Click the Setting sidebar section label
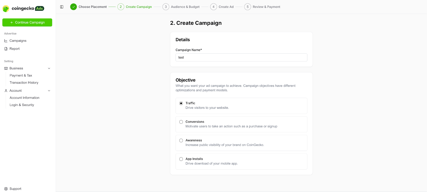 [x=9, y=61]
